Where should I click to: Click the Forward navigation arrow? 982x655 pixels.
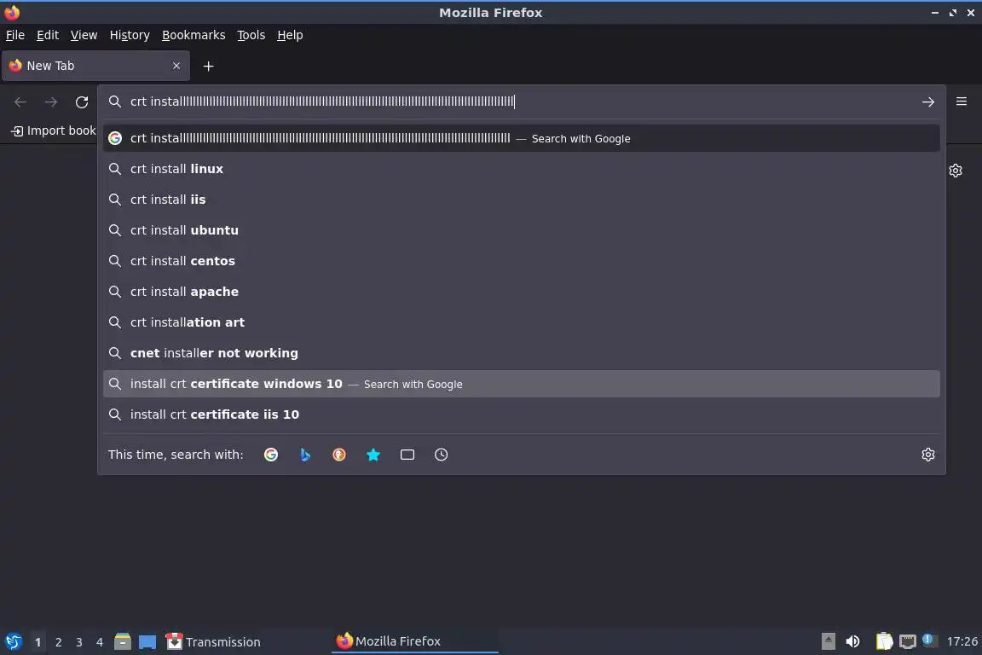(51, 102)
